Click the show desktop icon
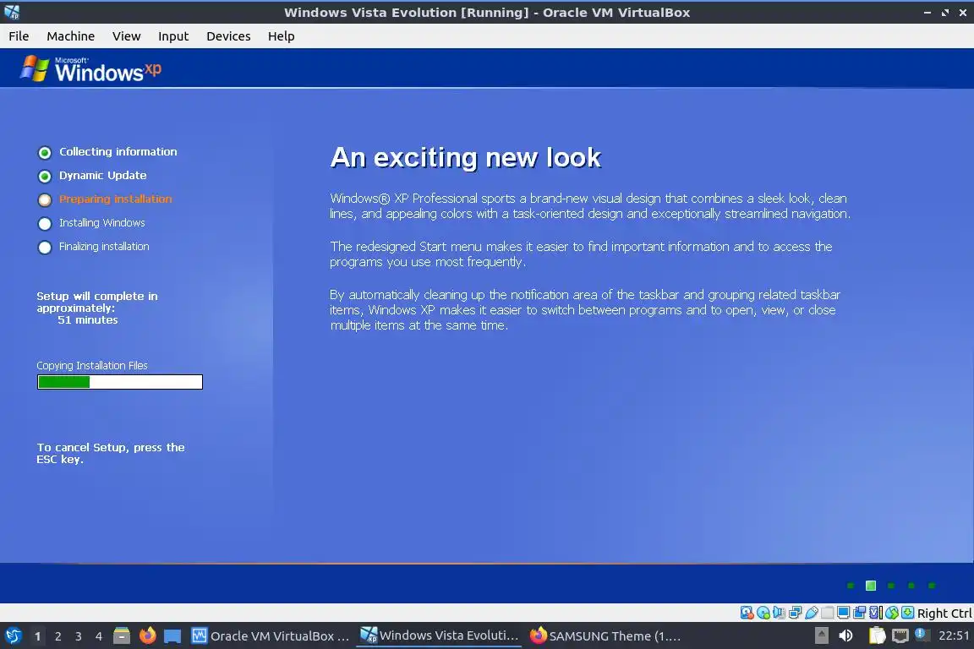 pyautogui.click(x=172, y=636)
